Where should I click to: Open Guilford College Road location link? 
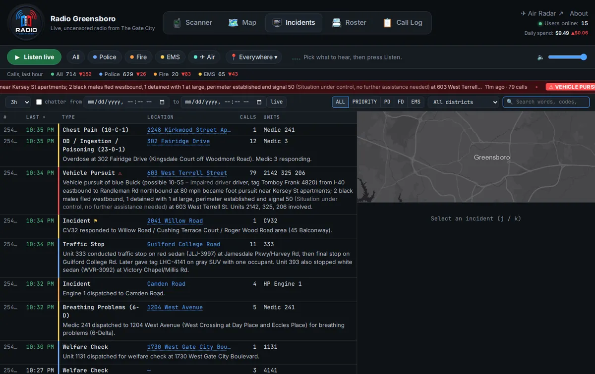click(183, 244)
